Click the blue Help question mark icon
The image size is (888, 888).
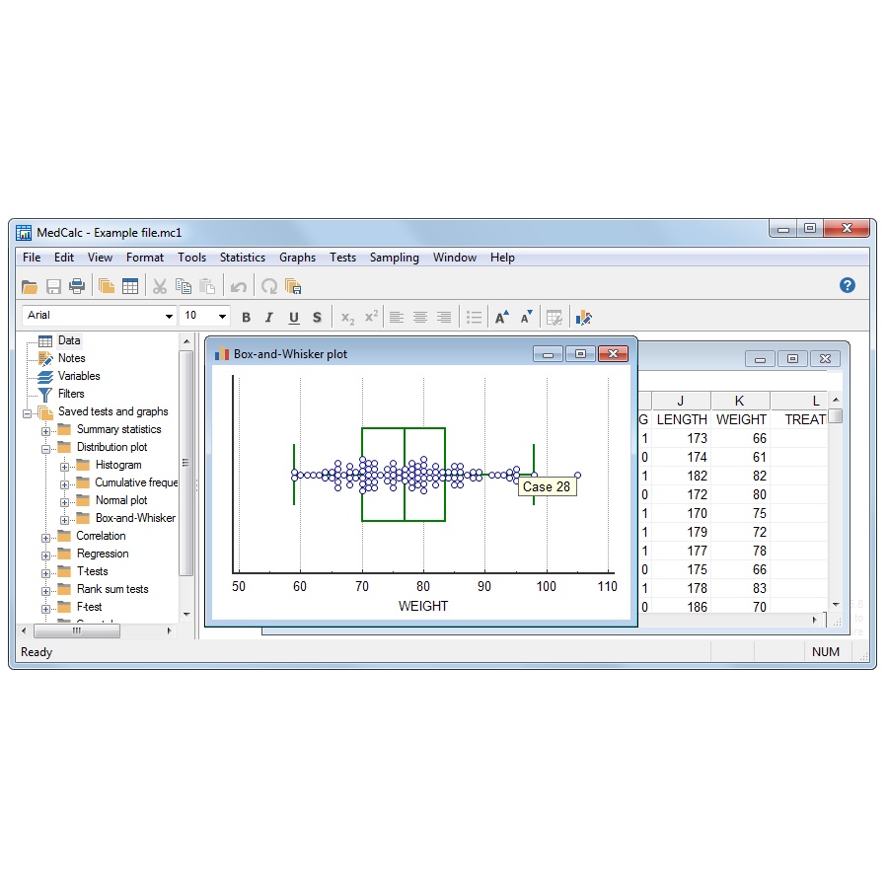pos(847,285)
